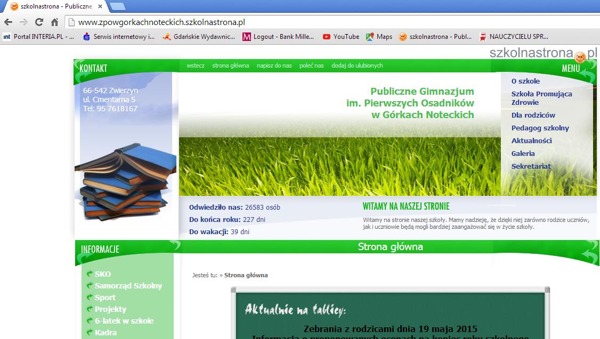Click the arrow icon beside Kadra
The image size is (600, 339).
90,333
